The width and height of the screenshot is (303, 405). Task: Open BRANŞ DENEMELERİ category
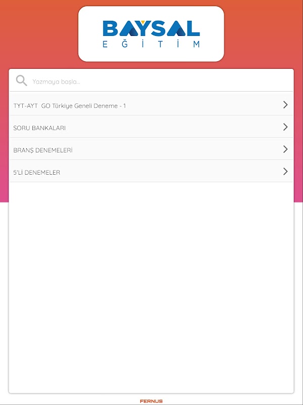coord(151,149)
